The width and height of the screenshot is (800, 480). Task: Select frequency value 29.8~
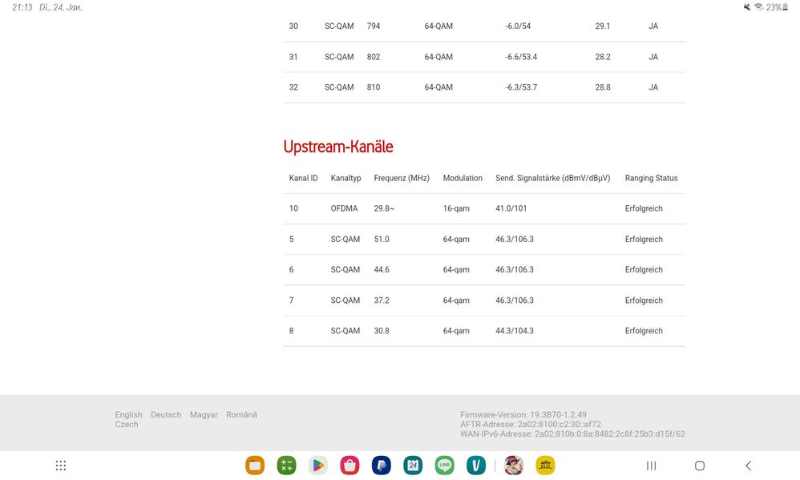tap(384, 208)
